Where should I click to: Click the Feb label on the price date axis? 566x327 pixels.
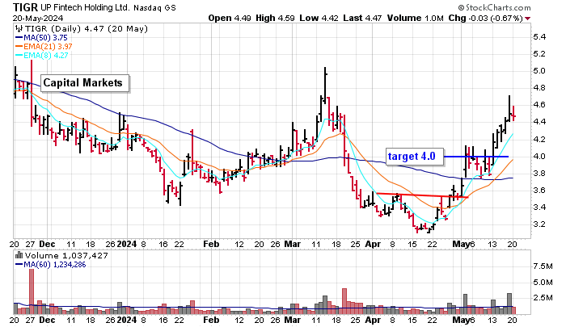[x=211, y=244]
